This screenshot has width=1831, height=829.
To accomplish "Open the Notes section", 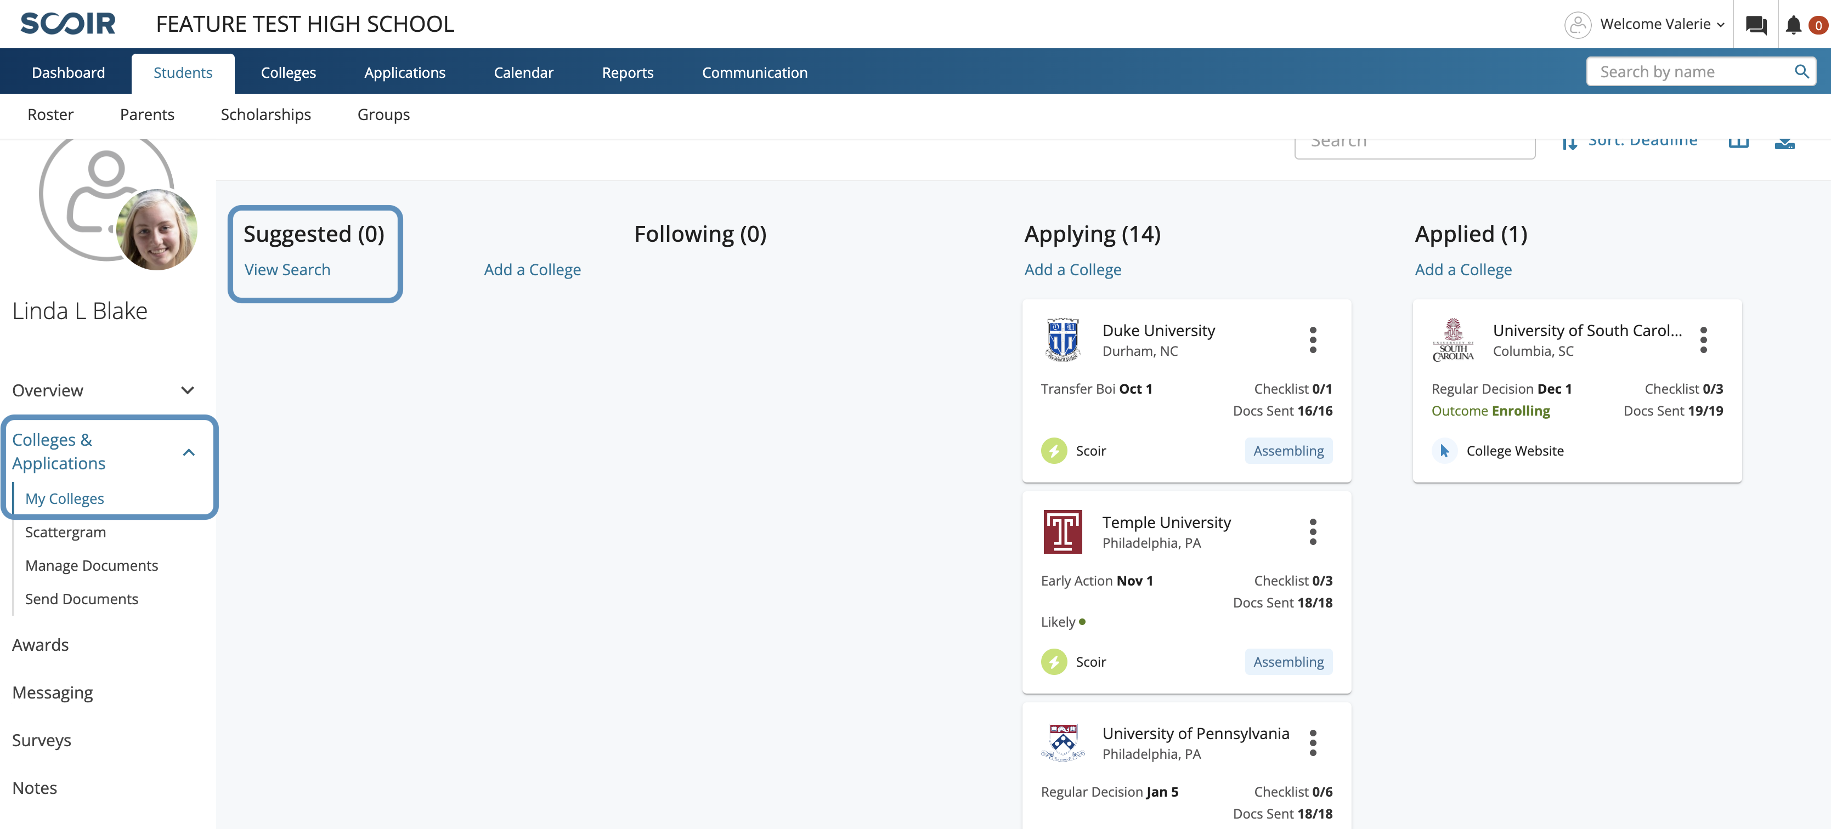I will [35, 788].
